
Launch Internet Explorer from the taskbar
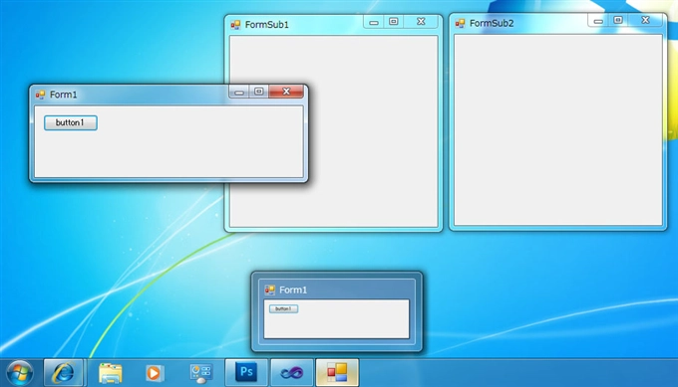[63, 372]
